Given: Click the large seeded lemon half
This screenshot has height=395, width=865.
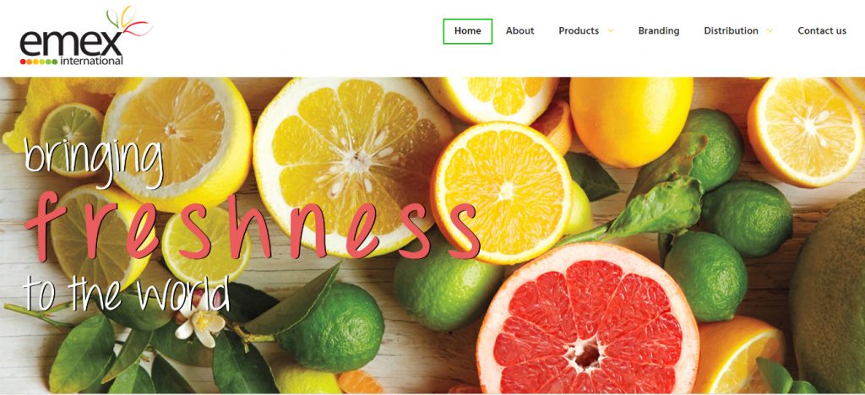Looking at the screenshot, I should click(353, 167).
